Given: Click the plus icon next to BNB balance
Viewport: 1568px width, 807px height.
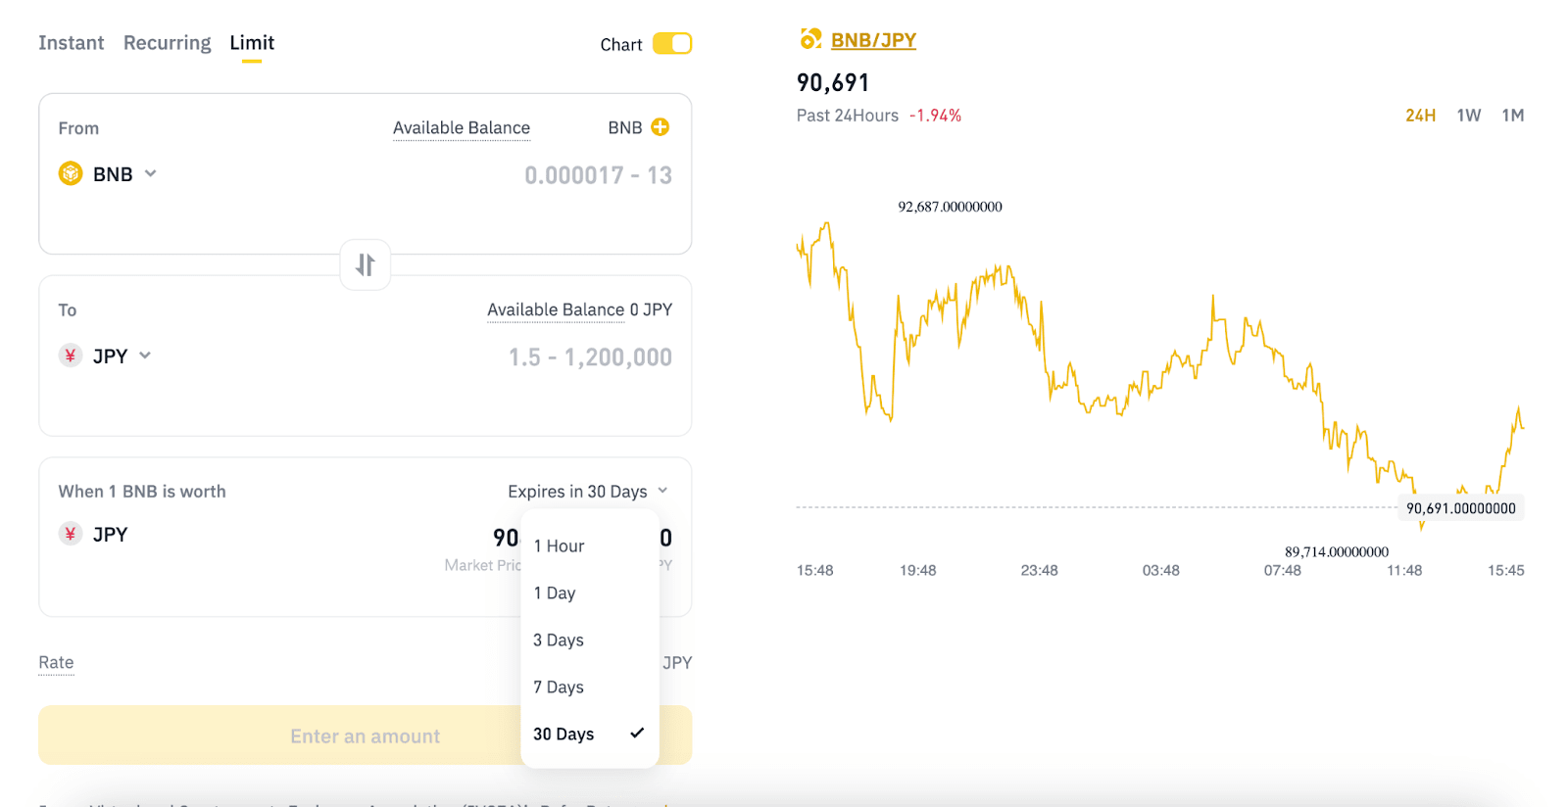Looking at the screenshot, I should tap(661, 127).
